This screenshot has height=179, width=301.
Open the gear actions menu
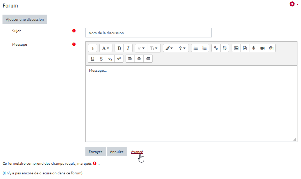294,4
